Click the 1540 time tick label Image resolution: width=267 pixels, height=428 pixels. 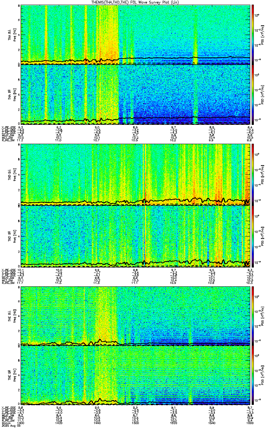coord(211,424)
